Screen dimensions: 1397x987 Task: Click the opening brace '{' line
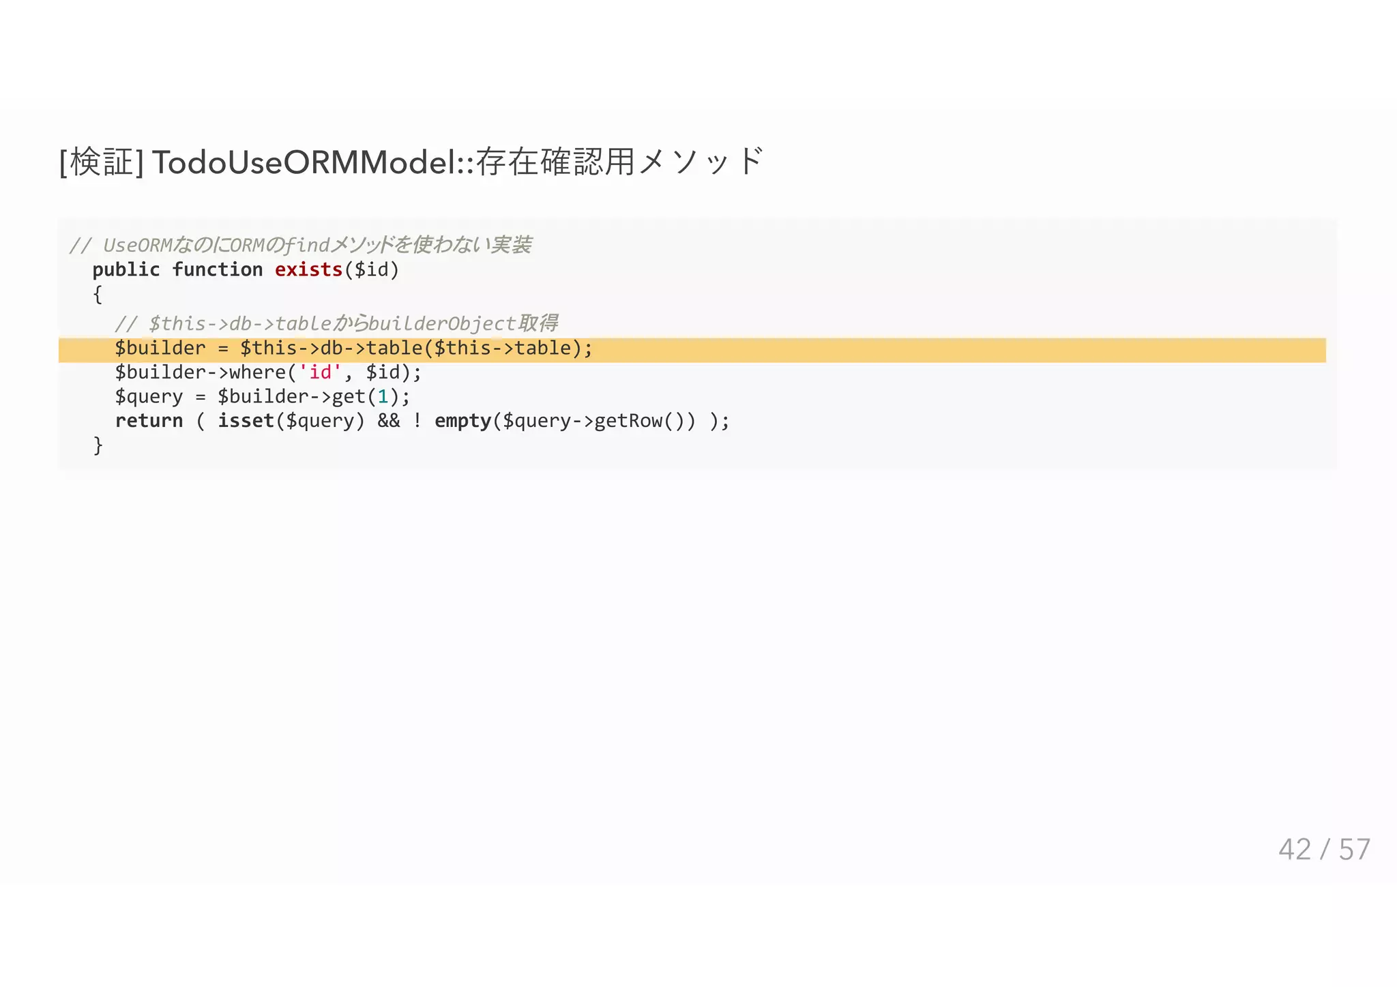[x=98, y=294]
